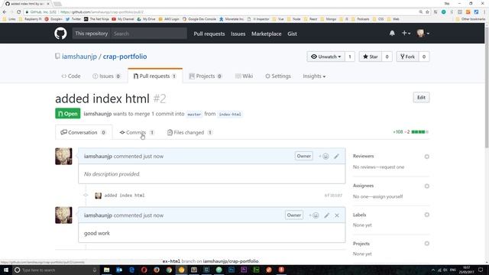Open the Projects tab

(206, 76)
